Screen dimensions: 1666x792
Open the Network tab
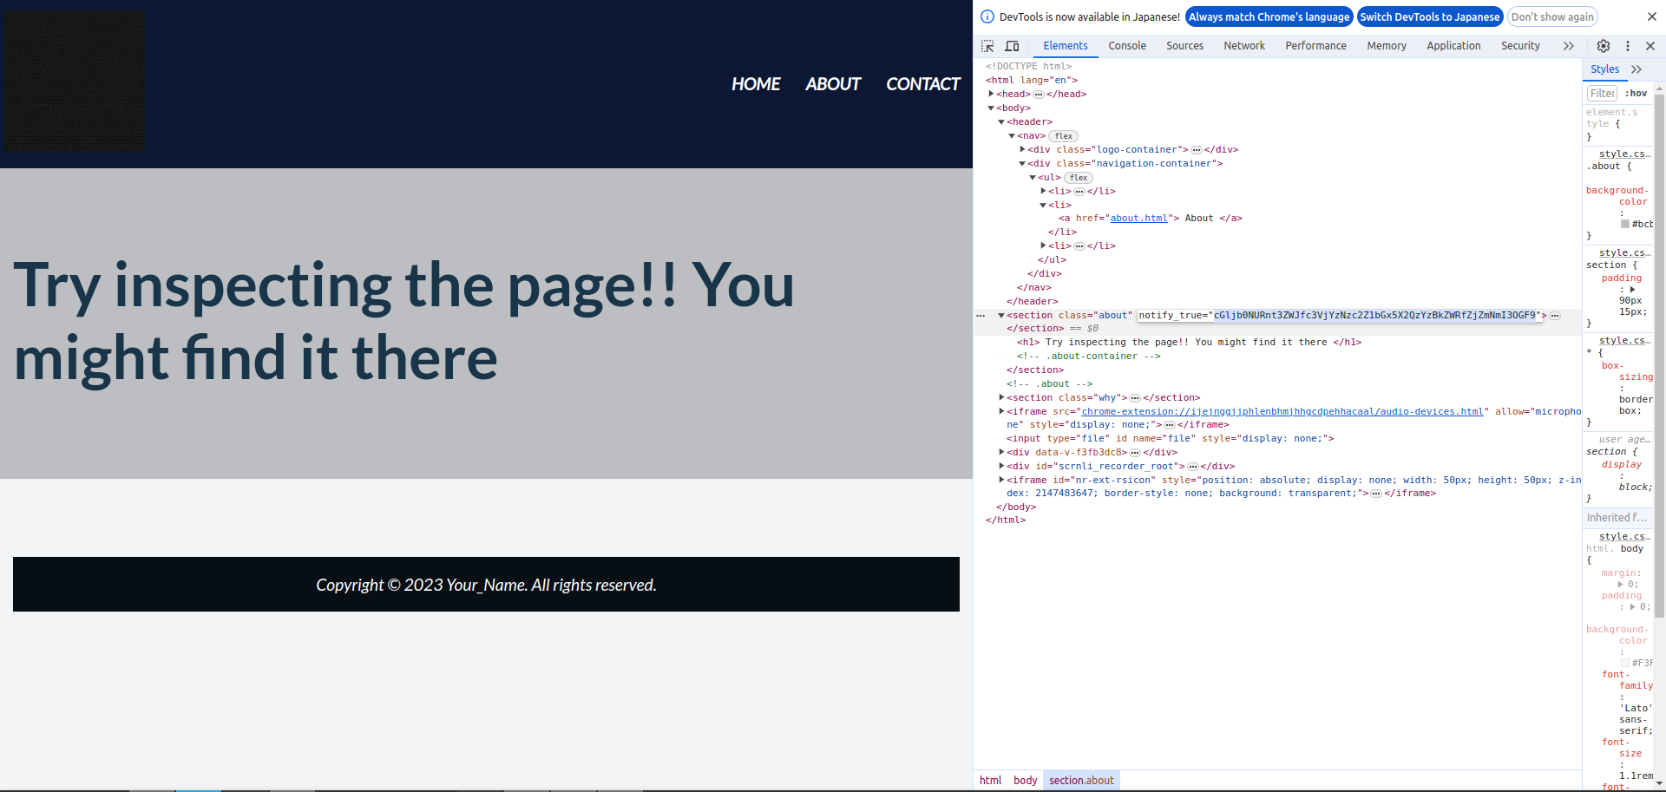click(x=1243, y=46)
